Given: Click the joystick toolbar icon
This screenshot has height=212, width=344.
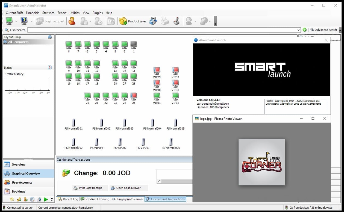Looking at the screenshot, I should click(x=177, y=21).
